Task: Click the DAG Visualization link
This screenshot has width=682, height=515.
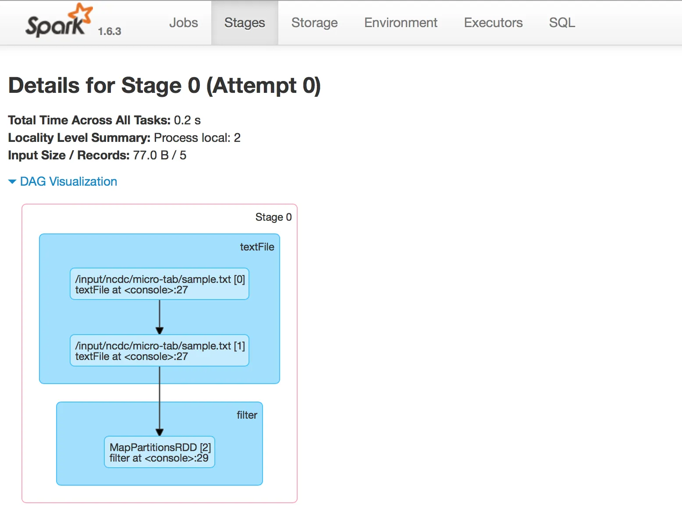Action: pos(68,182)
